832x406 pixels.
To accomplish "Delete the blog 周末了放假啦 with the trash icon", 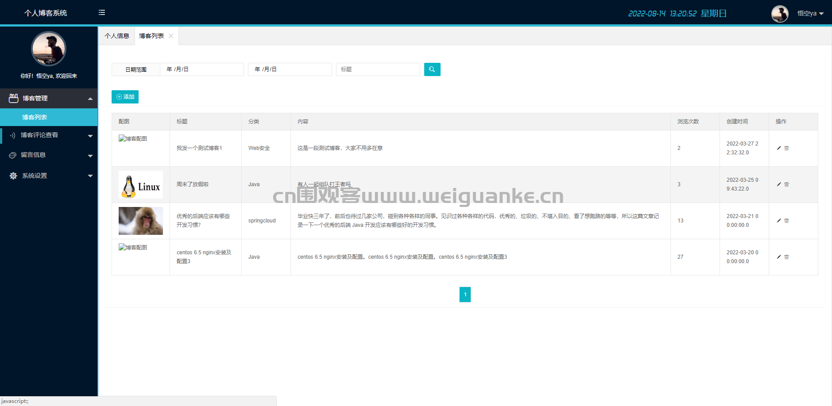I will point(786,184).
